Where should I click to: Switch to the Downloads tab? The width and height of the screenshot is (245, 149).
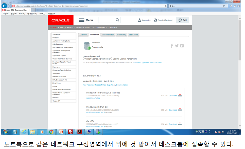(x=95, y=34)
